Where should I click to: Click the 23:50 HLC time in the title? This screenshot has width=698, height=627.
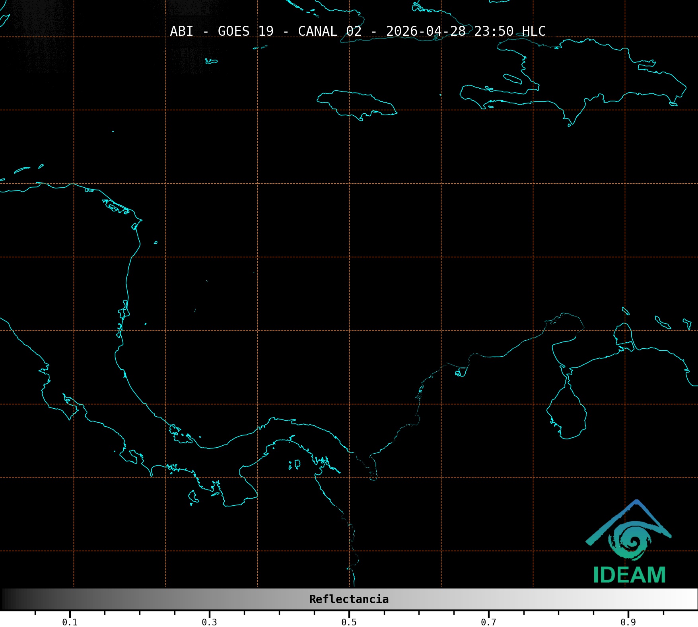pos(509,31)
